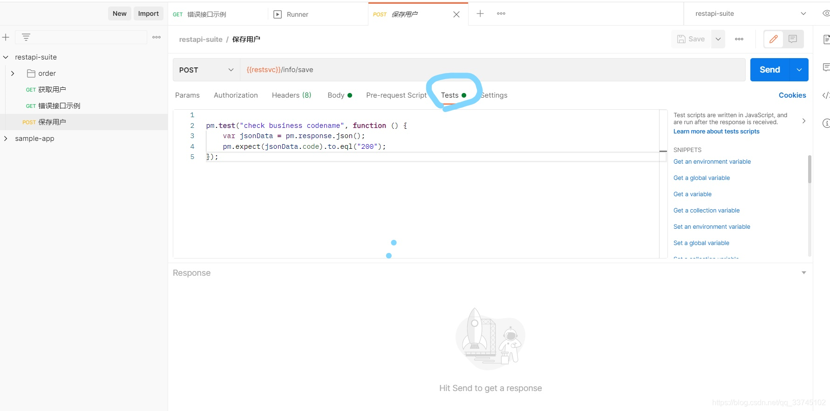
Task: Open request more actions ellipsis beside Save
Action: tap(739, 39)
